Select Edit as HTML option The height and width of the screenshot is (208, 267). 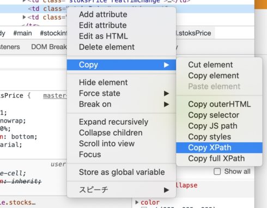(x=122, y=36)
